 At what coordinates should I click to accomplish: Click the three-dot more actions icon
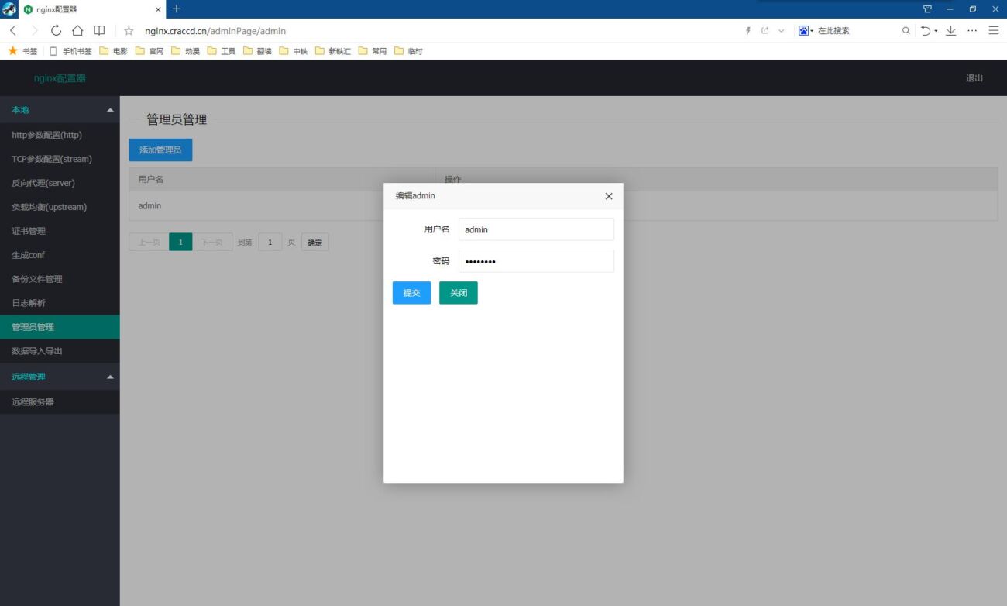tap(972, 30)
